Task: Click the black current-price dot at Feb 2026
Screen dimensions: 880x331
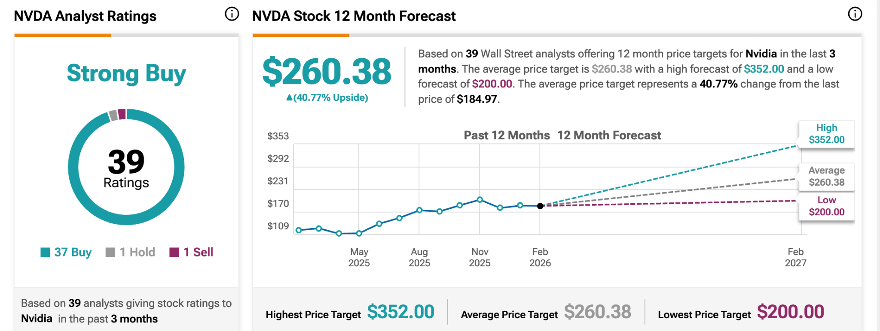Action: pos(540,206)
